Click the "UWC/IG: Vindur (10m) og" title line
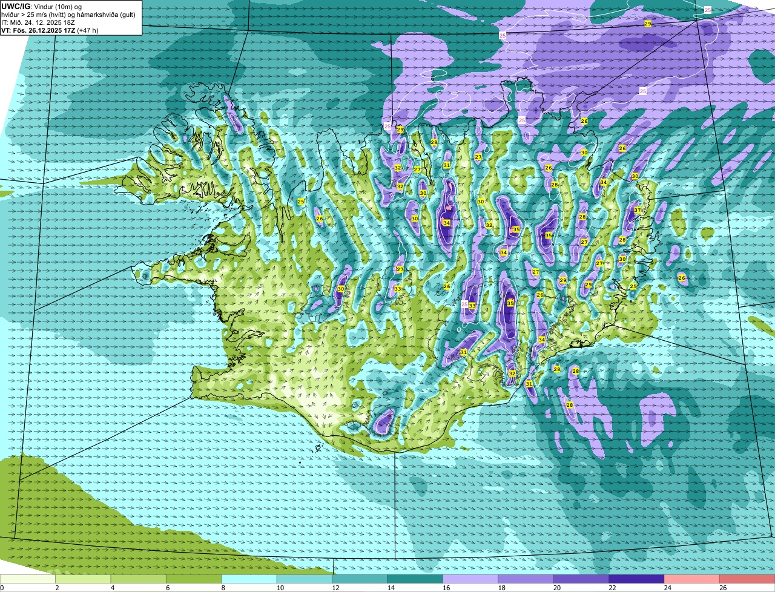The image size is (775, 592). pyautogui.click(x=41, y=6)
